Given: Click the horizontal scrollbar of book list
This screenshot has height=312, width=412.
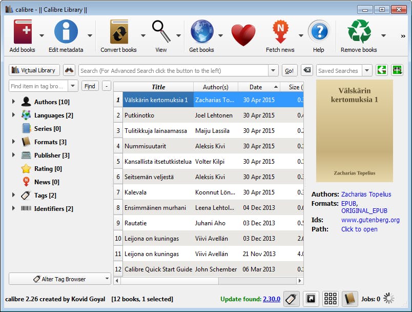Looking at the screenshot, I should 170,281.
